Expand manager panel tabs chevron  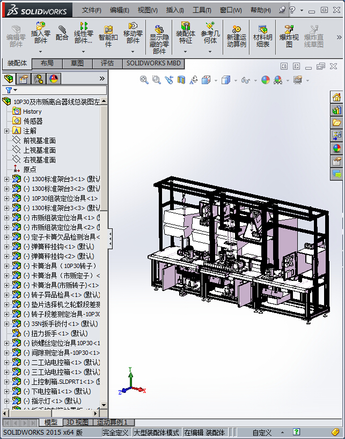click(x=102, y=79)
